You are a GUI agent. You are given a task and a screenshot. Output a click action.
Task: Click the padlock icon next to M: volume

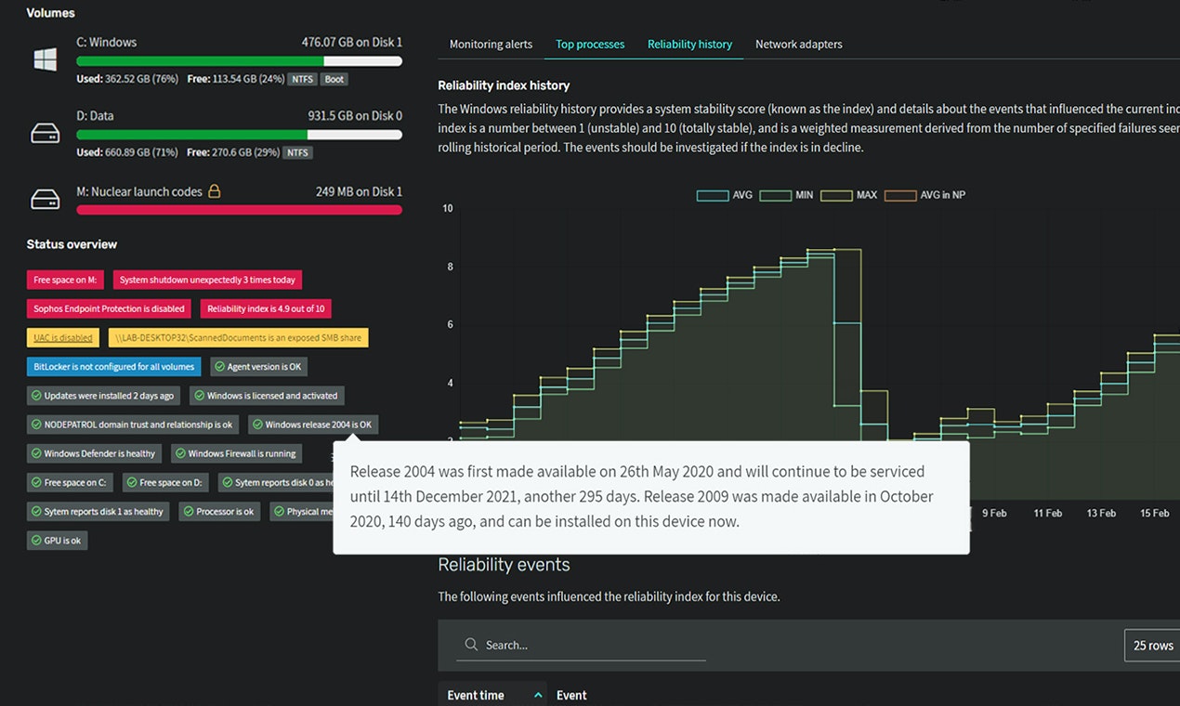pyautogui.click(x=215, y=191)
